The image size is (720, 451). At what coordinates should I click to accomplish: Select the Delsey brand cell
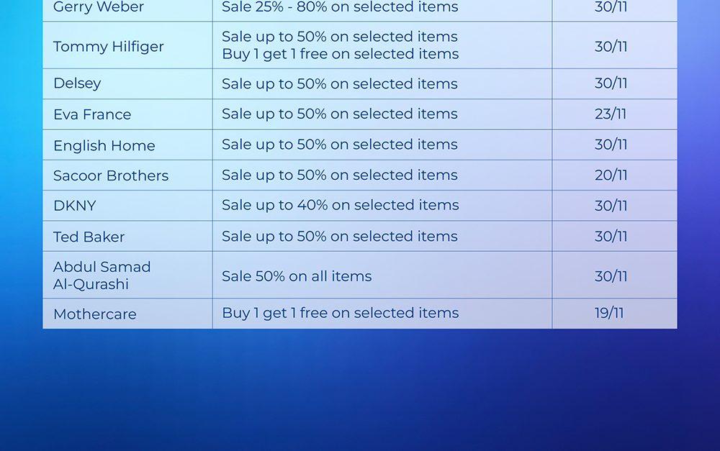tap(77, 83)
